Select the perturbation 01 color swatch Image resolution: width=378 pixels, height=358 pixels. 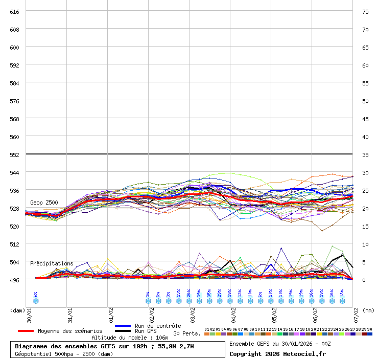(206, 334)
